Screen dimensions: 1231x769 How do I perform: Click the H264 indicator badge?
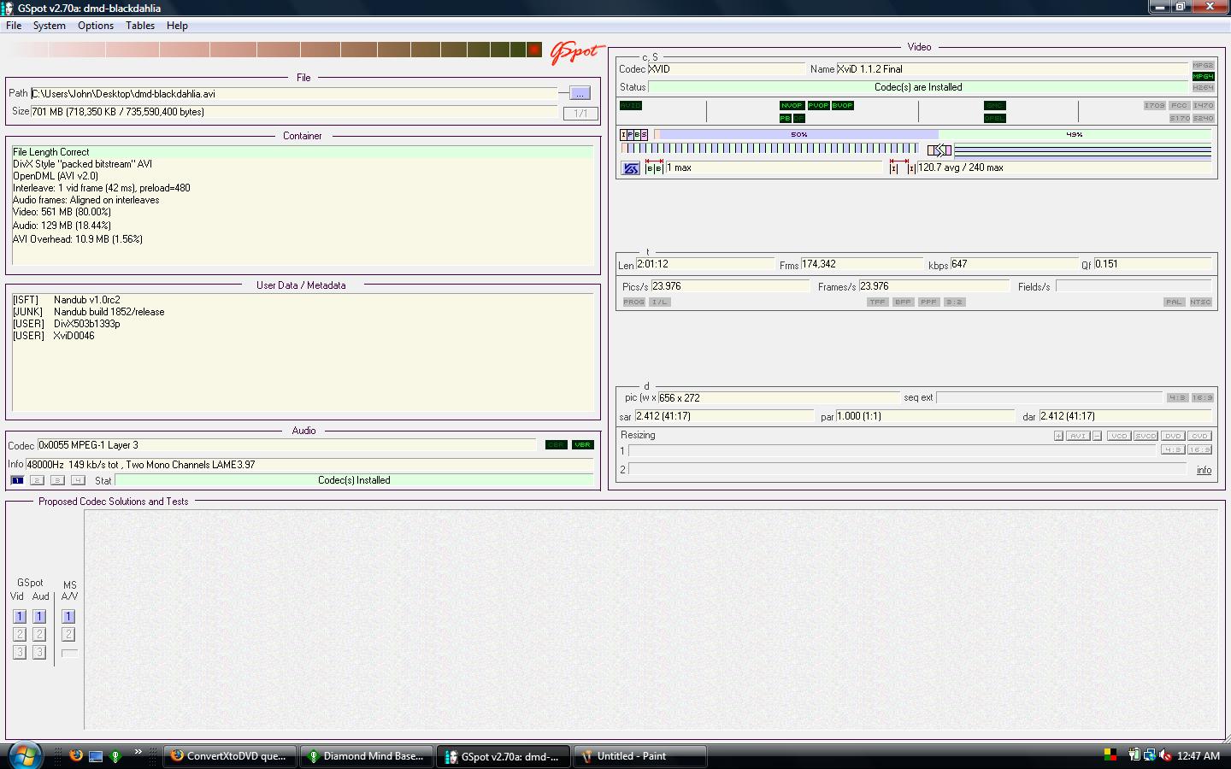coord(1203,87)
